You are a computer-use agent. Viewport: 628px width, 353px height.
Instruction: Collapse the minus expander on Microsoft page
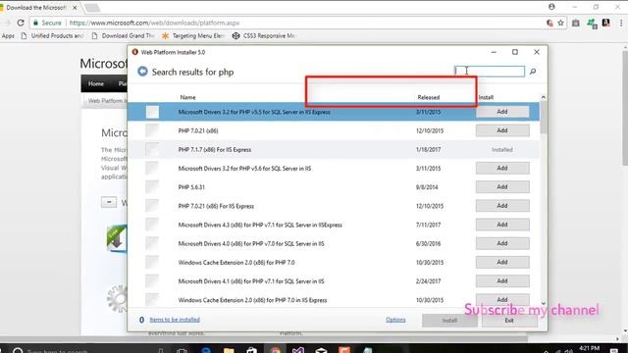pos(109,202)
